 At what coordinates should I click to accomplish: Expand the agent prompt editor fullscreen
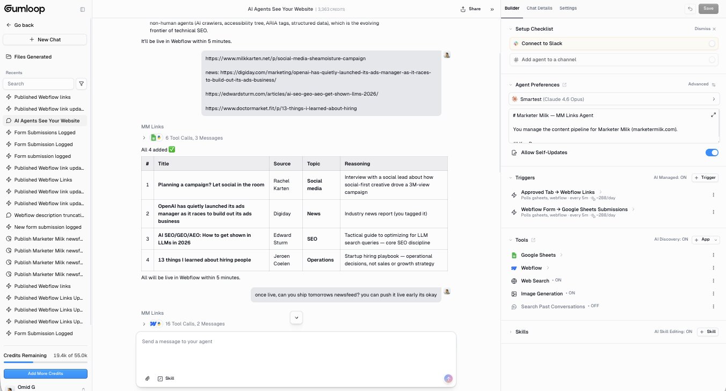click(714, 115)
